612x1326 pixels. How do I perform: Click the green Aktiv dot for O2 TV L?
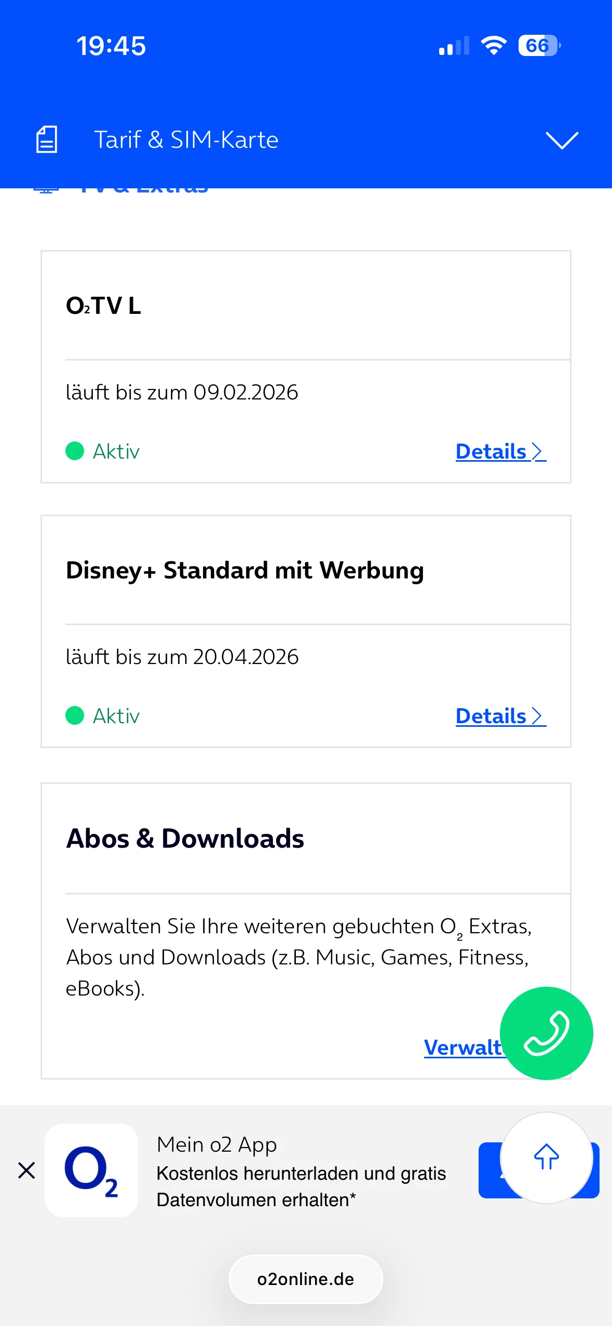75,451
